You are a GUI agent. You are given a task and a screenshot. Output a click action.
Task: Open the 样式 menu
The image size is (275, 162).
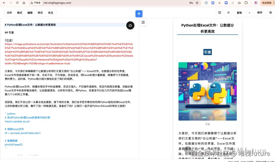(x=40, y=13)
